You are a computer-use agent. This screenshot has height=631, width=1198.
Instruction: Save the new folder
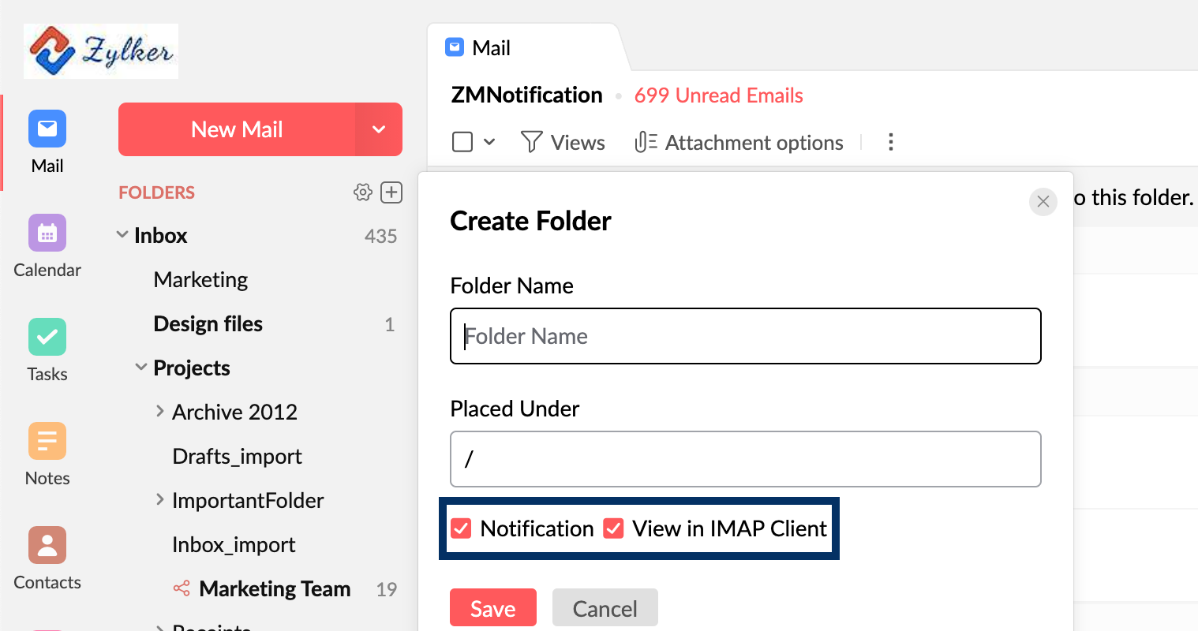pos(492,608)
